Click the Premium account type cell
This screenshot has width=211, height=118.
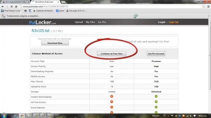click(156, 61)
